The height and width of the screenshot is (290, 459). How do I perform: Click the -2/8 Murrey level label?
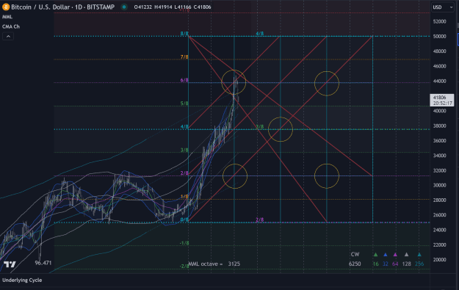click(x=184, y=266)
